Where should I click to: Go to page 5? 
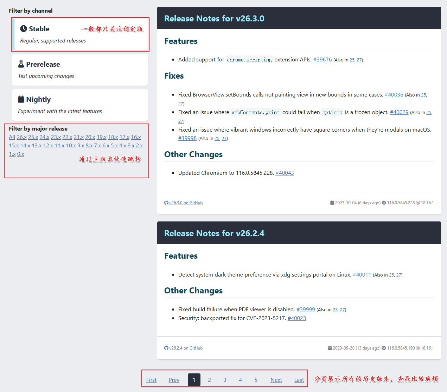pyautogui.click(x=256, y=380)
